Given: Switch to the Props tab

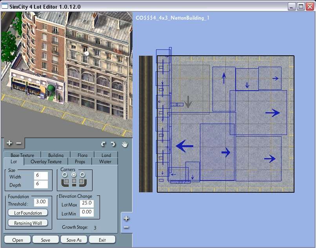Looking at the screenshot, I should (80, 162).
